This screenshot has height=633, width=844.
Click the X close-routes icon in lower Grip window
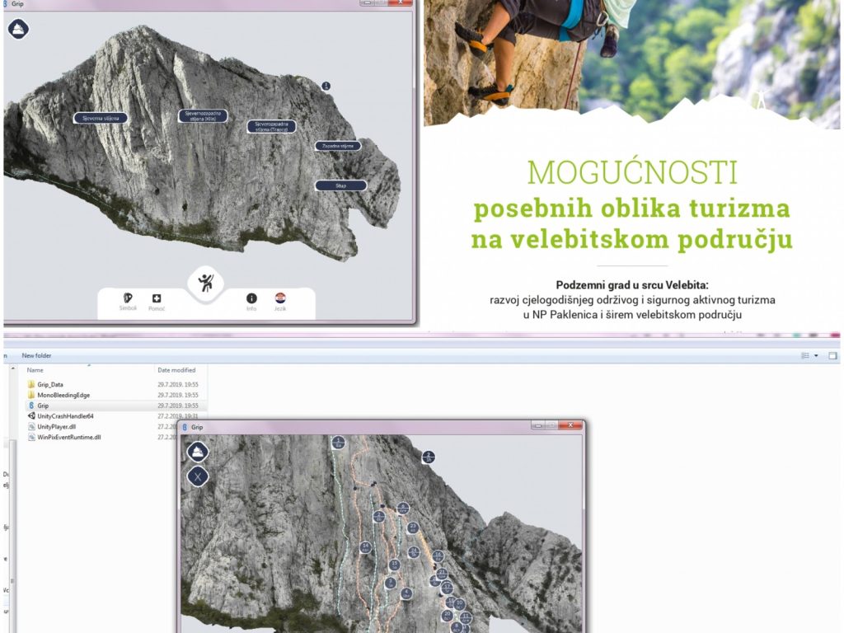click(x=198, y=476)
